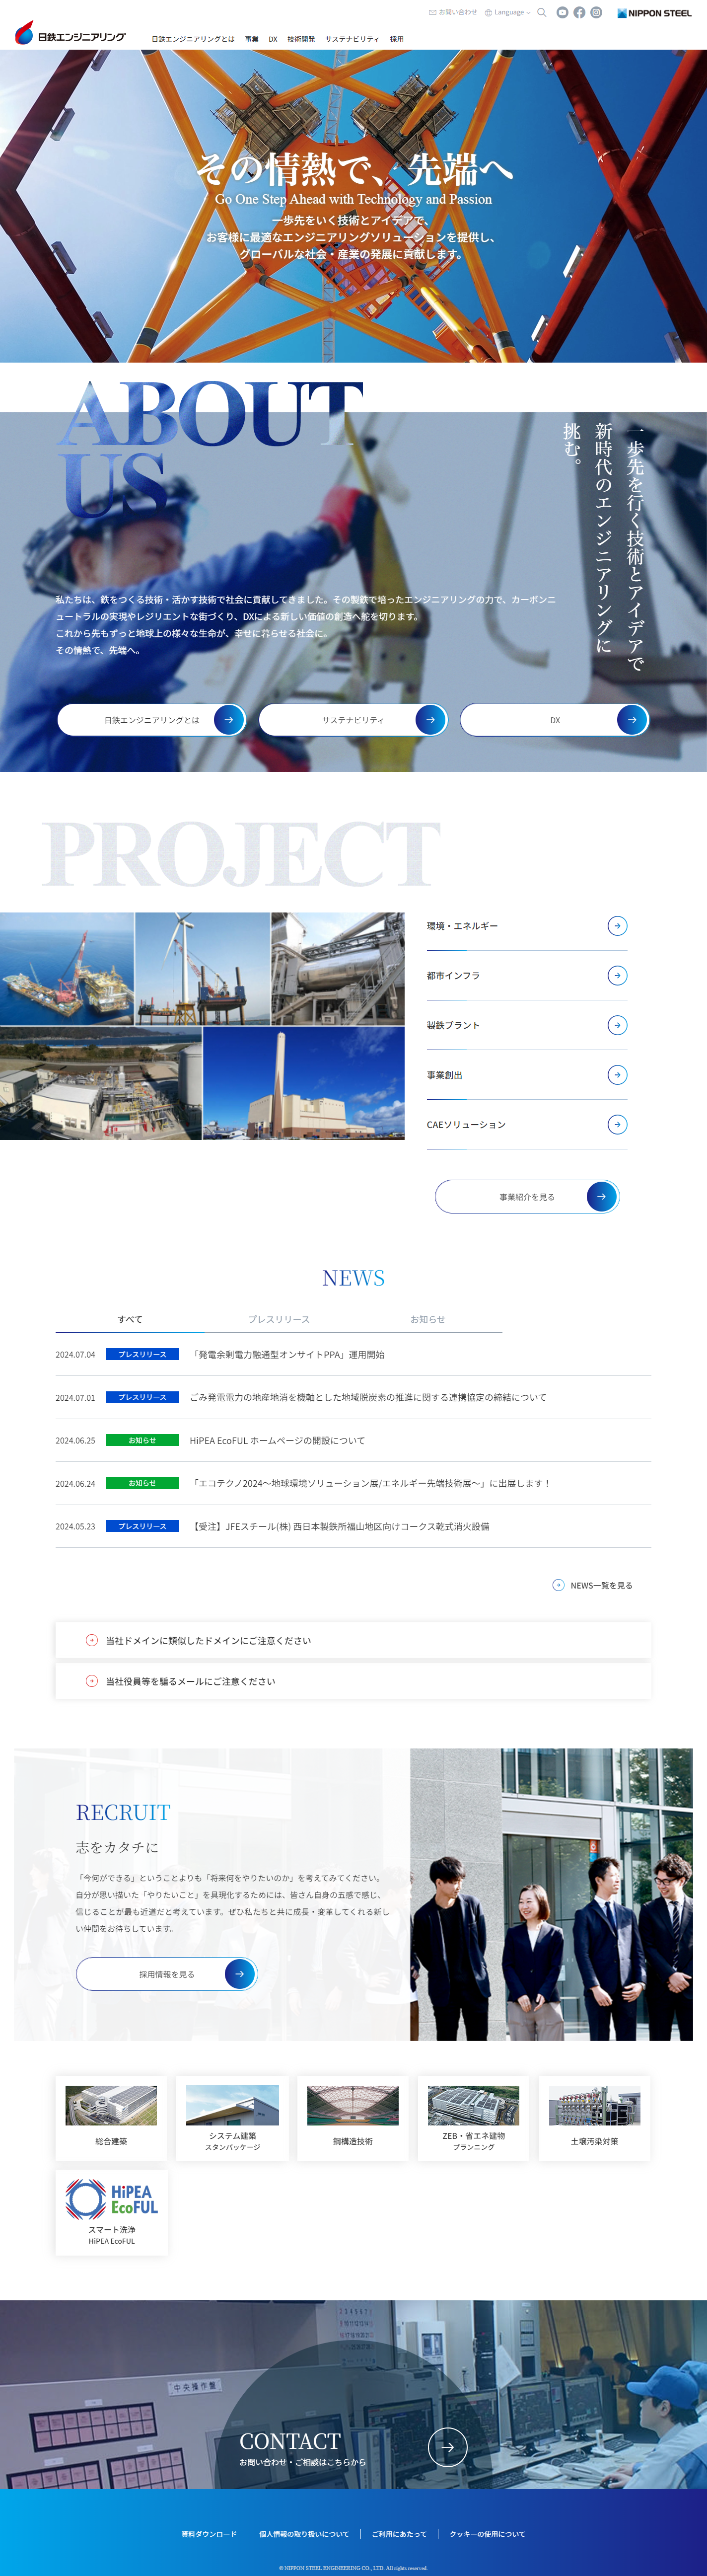Open the システム建築 スタンパッケージ card

point(232,2118)
